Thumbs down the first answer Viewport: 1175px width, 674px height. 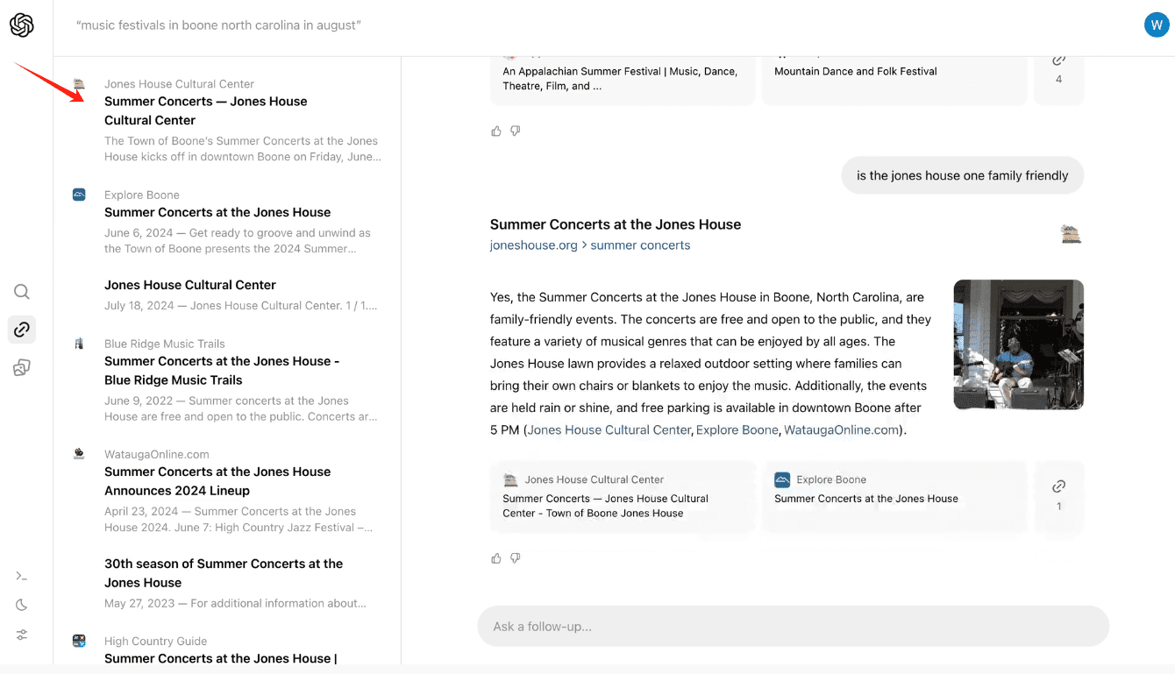point(516,131)
